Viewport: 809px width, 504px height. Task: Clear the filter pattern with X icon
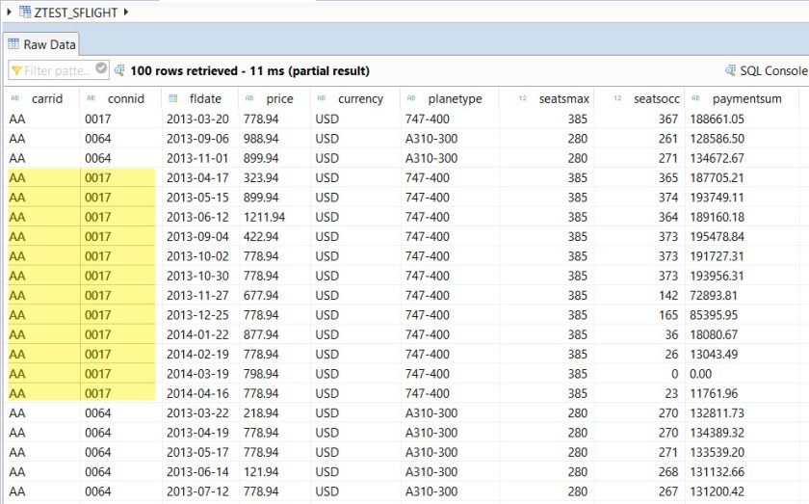(101, 69)
